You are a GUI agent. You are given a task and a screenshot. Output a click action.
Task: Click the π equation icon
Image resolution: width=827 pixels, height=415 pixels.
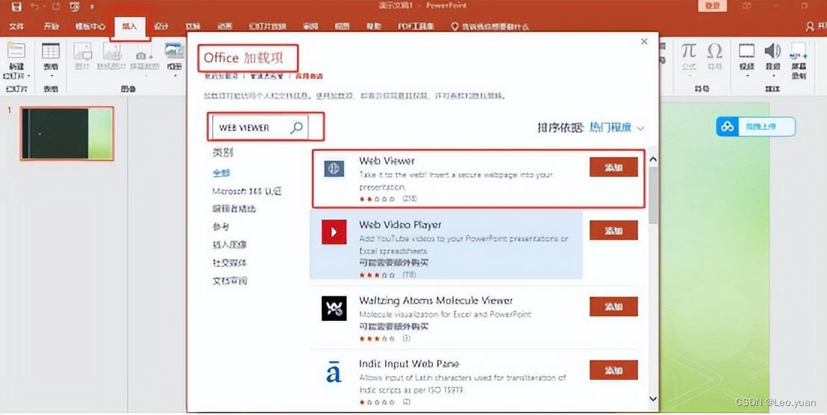pos(688,51)
